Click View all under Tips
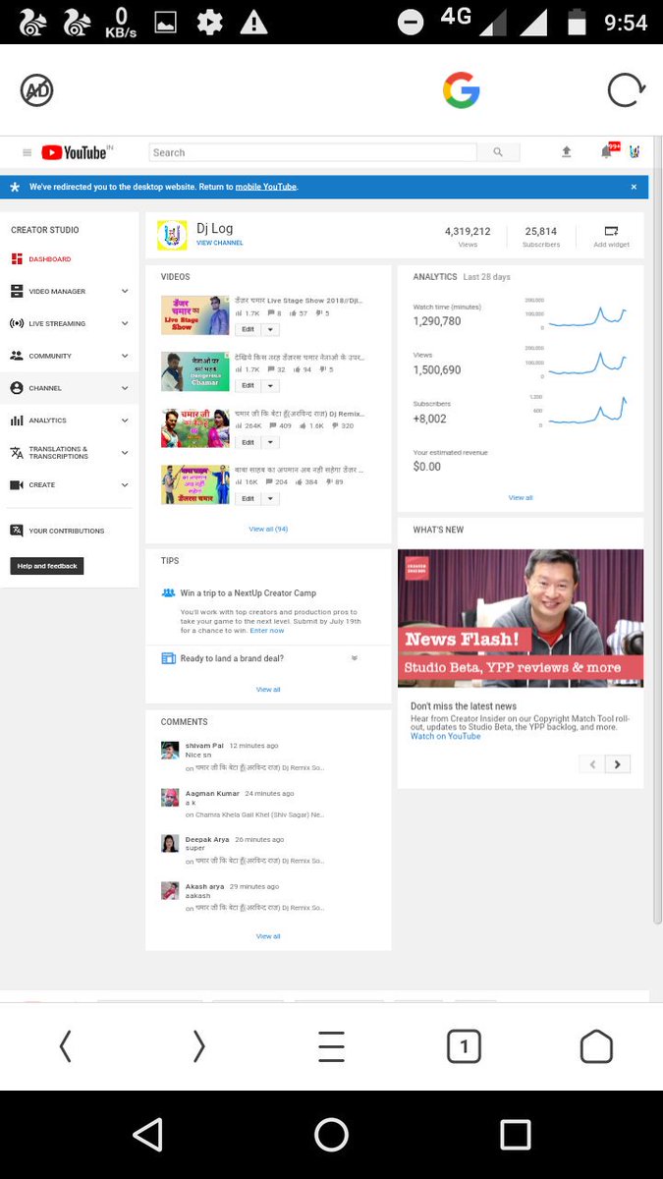This screenshot has width=663, height=1179. pyautogui.click(x=268, y=690)
